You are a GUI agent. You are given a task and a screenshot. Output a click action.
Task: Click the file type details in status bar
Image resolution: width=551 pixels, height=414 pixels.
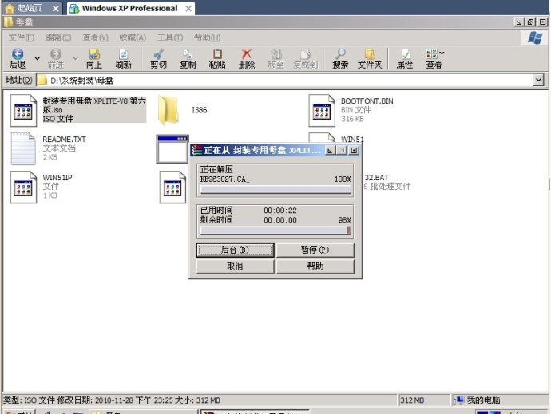[112, 400]
